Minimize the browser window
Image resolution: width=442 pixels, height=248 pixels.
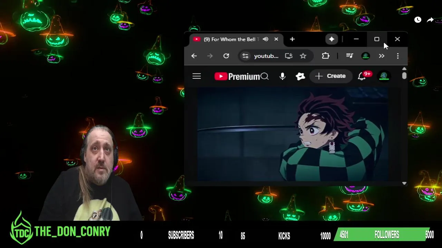coord(356,39)
